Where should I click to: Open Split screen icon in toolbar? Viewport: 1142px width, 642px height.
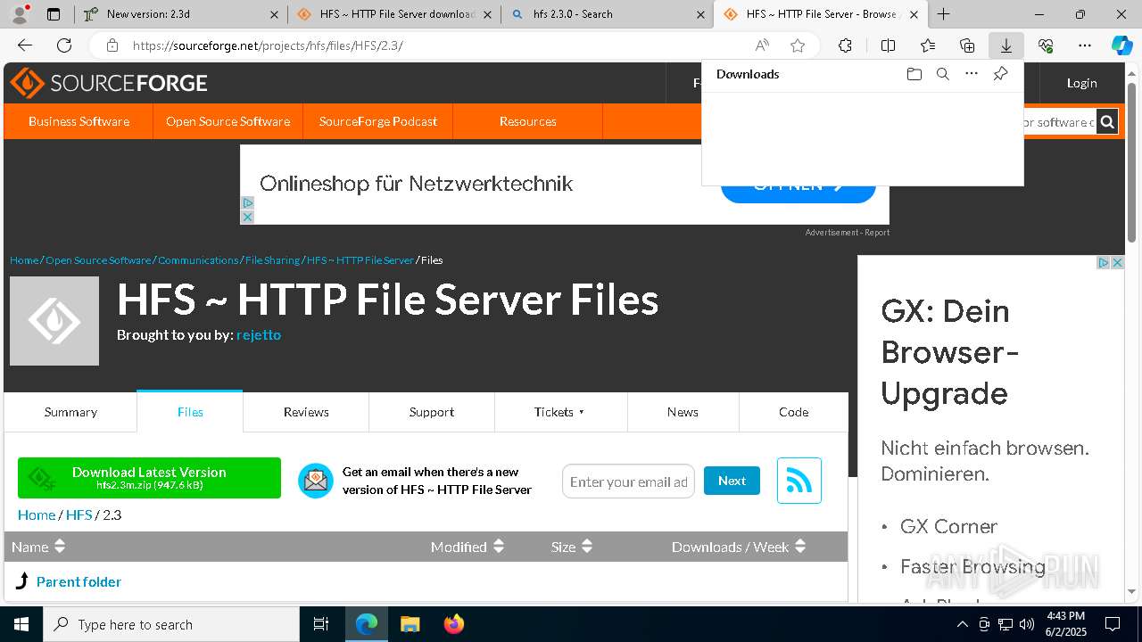[888, 45]
